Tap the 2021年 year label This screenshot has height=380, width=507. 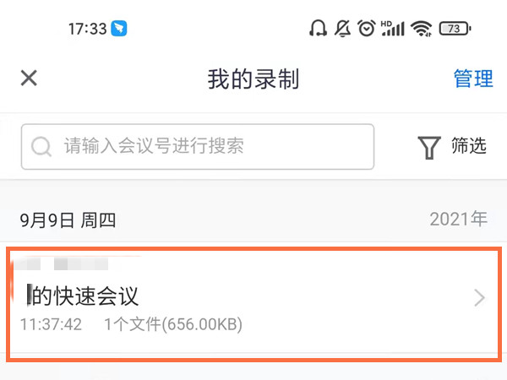458,220
